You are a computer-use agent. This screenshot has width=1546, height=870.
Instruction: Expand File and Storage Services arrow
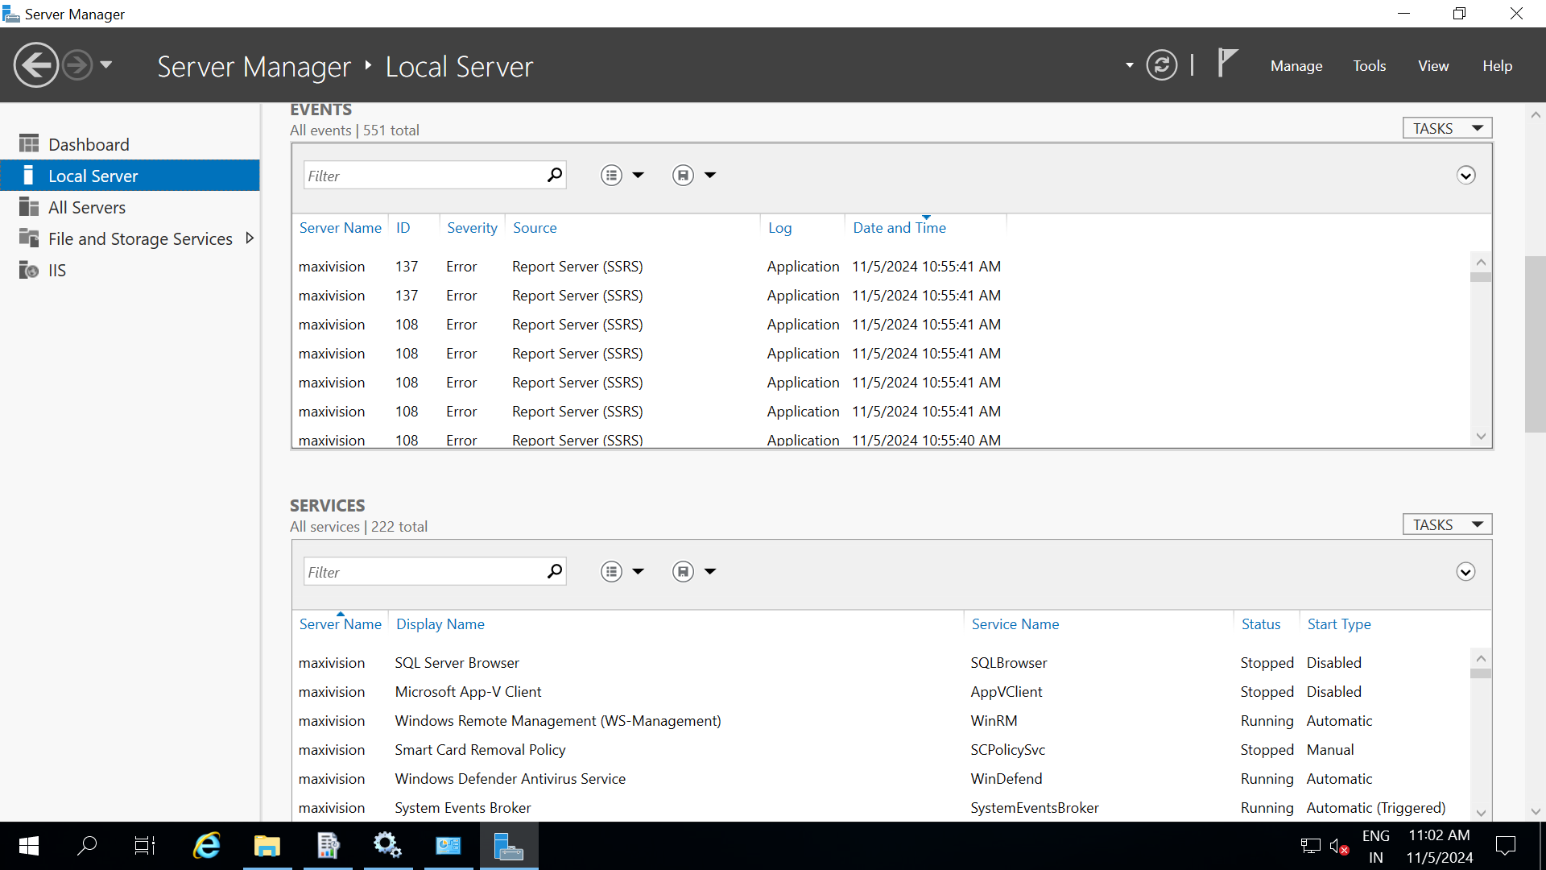[250, 238]
